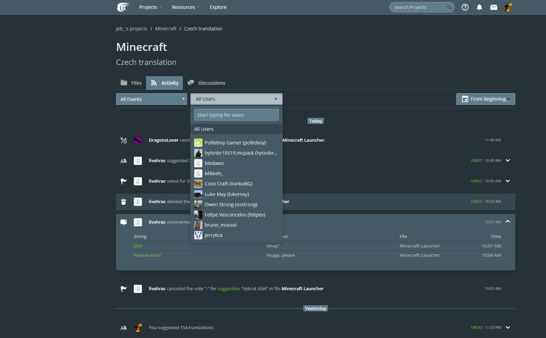Viewport: 546px width, 338px height.
Task: Open the All Events dropdown
Action: pyautogui.click(x=152, y=99)
